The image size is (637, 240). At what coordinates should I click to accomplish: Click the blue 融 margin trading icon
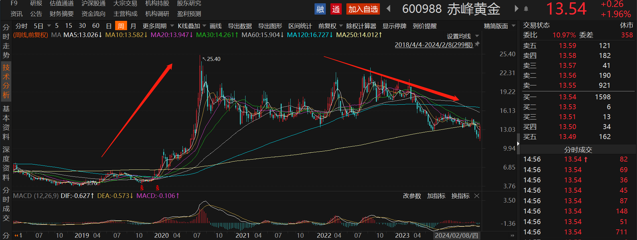coord(320,9)
